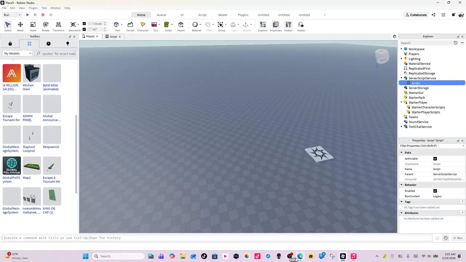Collapse the Behavior properties section
Viewport: 466px width, 262px height.
pos(402,185)
